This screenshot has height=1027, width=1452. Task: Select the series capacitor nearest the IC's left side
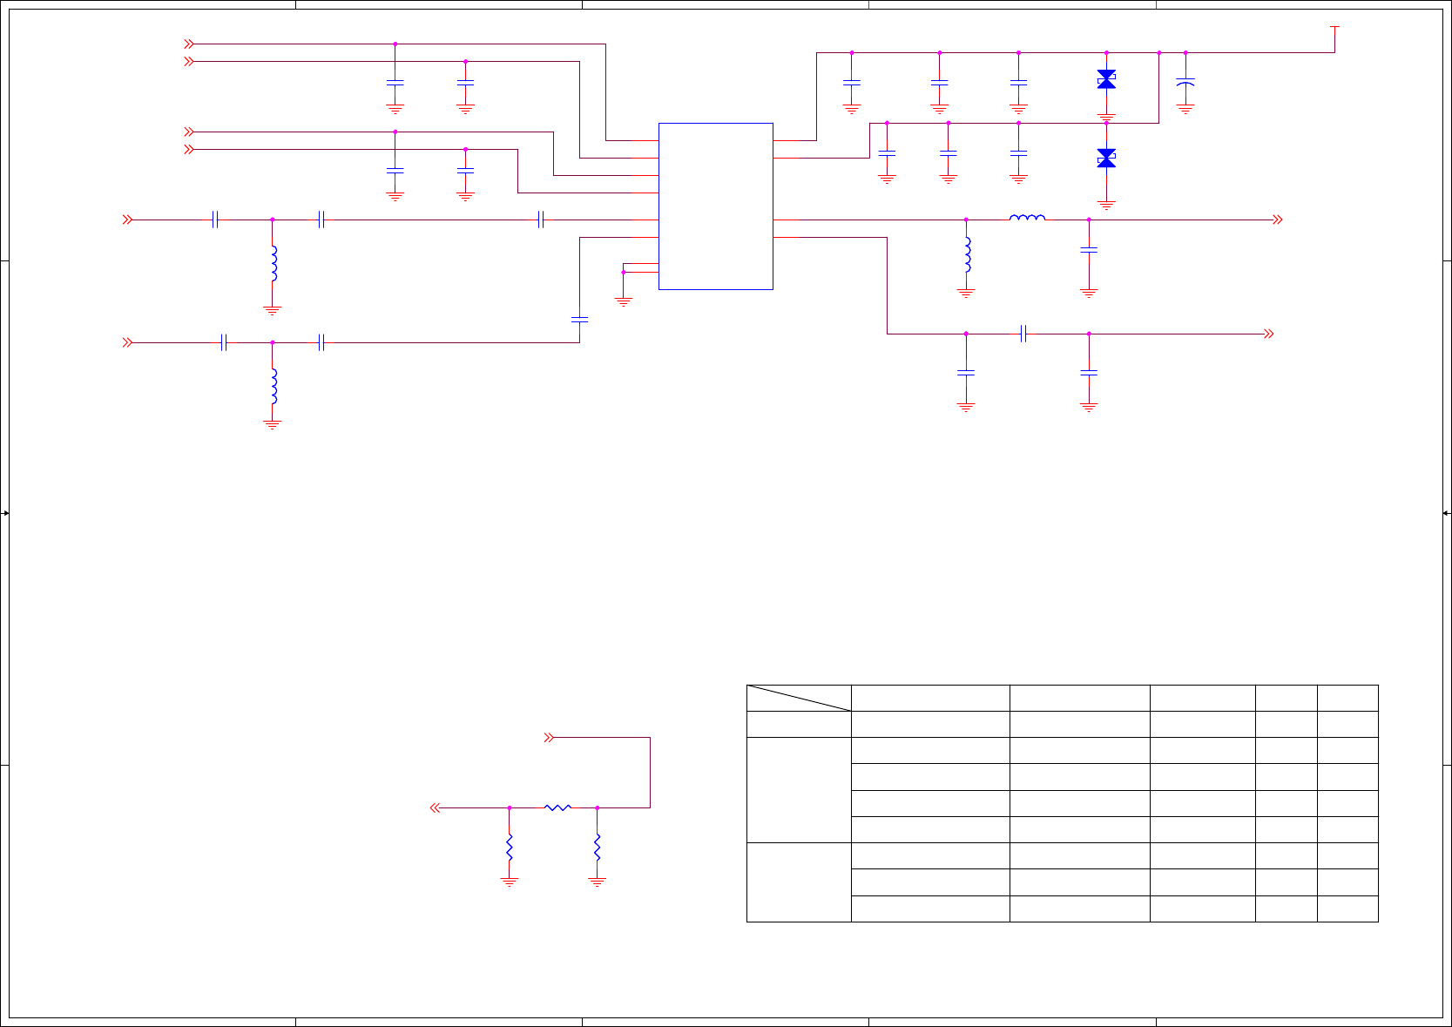[x=541, y=220]
